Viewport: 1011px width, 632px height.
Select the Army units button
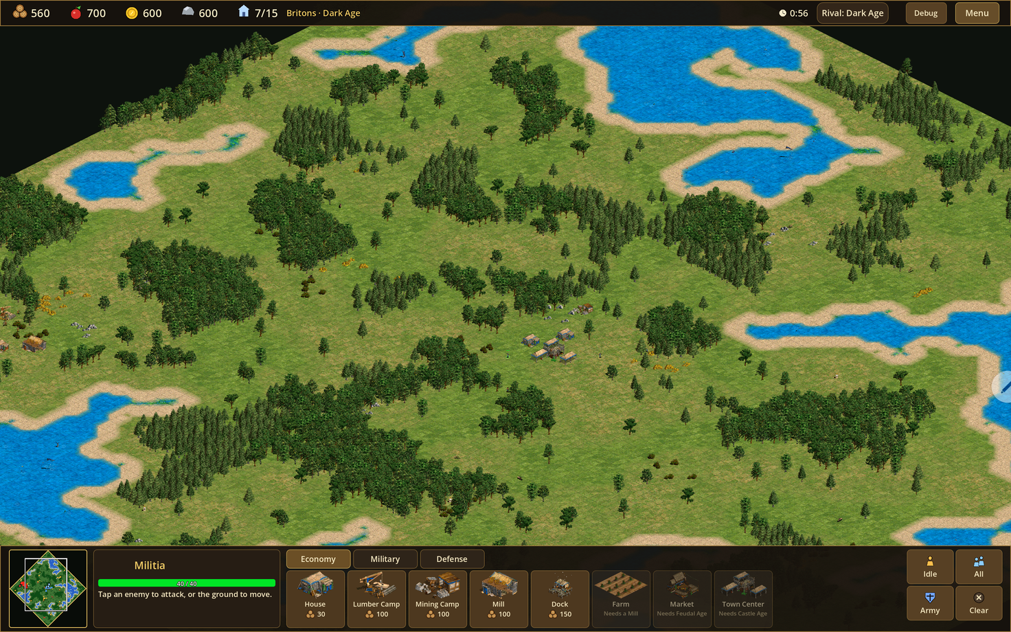pyautogui.click(x=930, y=603)
